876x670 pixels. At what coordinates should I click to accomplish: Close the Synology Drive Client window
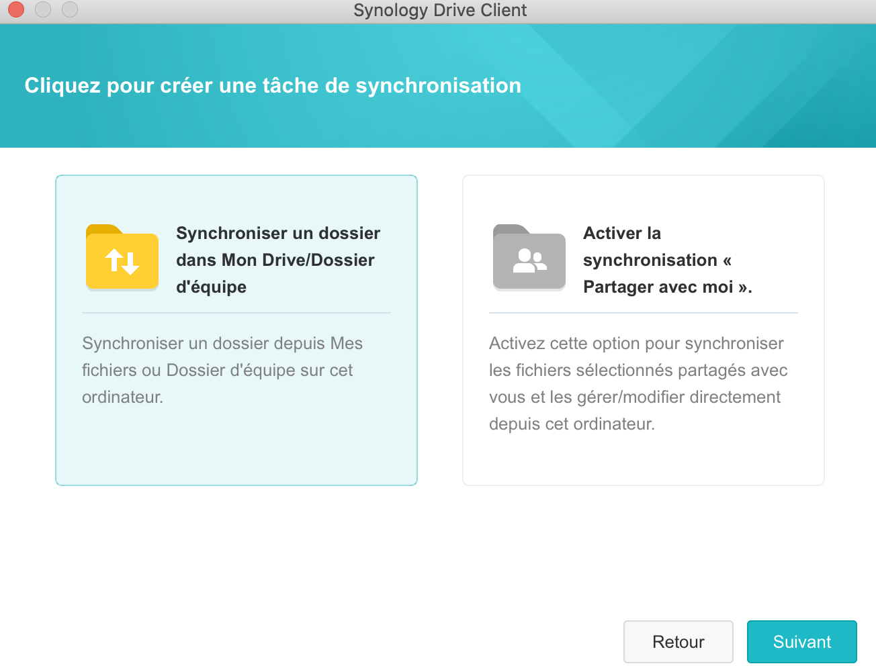[x=16, y=9]
